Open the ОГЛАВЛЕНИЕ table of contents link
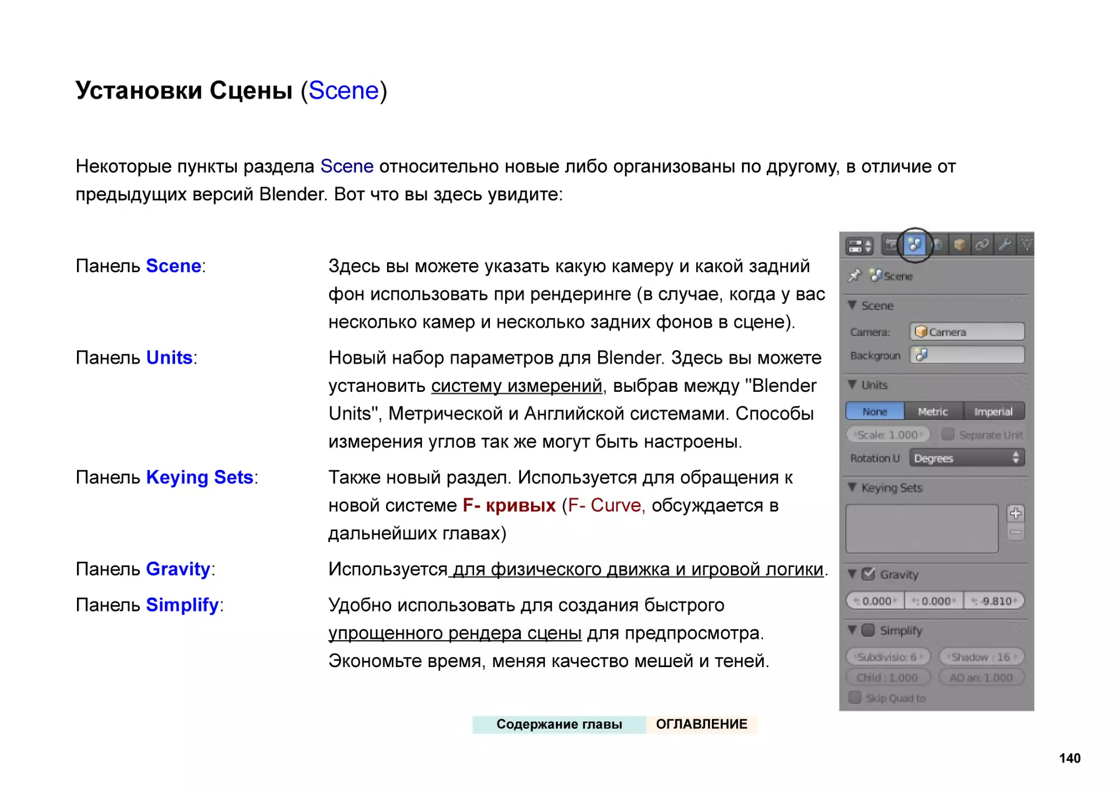This screenshot has height=791, width=1119. click(702, 724)
